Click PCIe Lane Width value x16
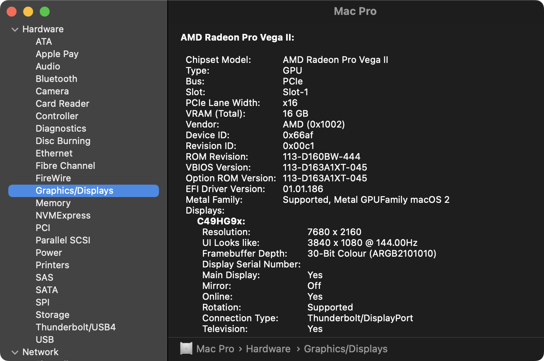 (290, 103)
